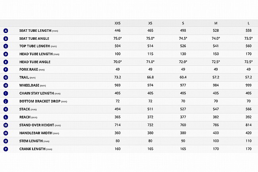Click the 984 wheelbase value for size M
Screen dimensions: 258x172
(x=216, y=85)
